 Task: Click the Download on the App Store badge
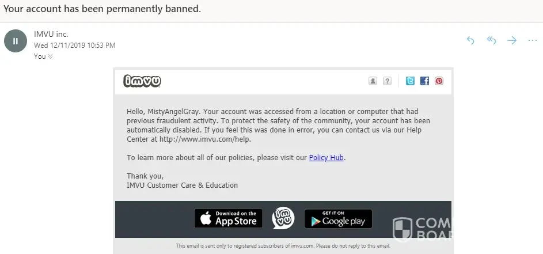pos(229,218)
